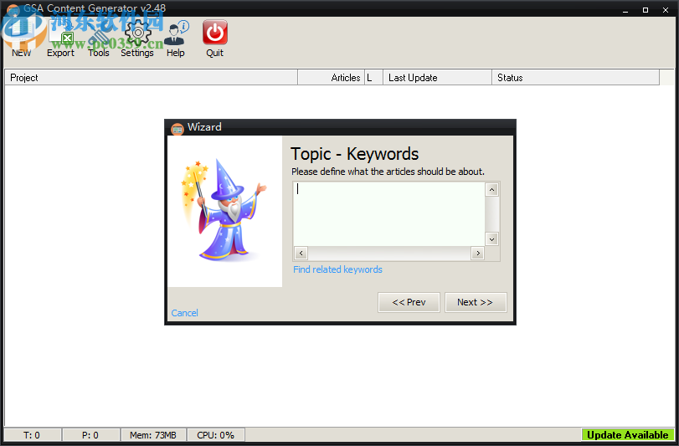Screen dimensions: 679x446
Task: Open the Help toolbar icon
Action: coord(176,37)
